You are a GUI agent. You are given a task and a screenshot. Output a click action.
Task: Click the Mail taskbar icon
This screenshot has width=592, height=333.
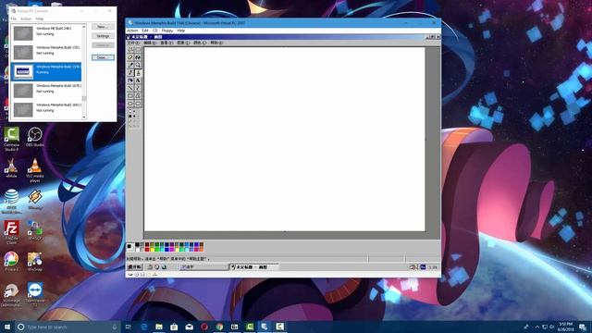tap(189, 327)
